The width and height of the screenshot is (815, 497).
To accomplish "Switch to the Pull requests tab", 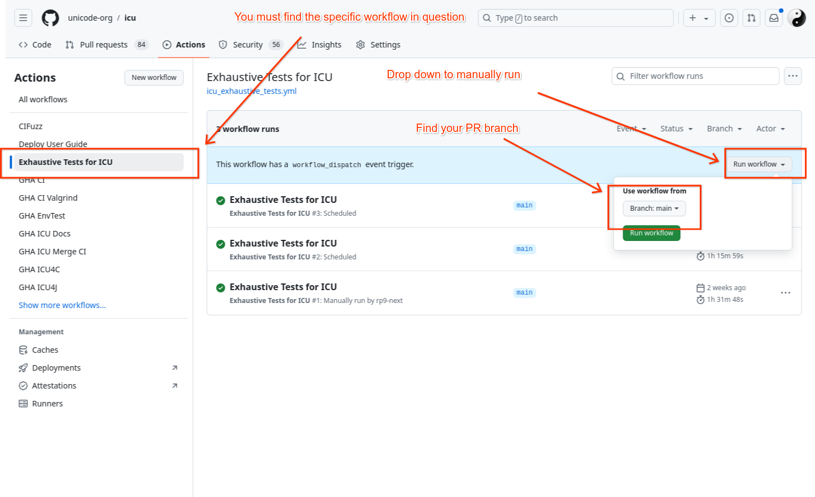I will [104, 45].
